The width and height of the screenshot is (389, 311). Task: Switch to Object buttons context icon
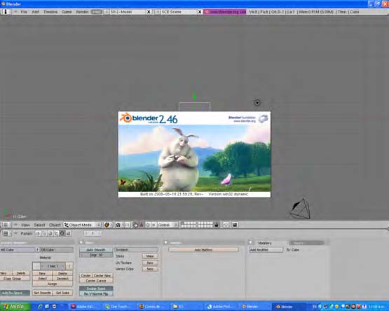click(x=56, y=233)
